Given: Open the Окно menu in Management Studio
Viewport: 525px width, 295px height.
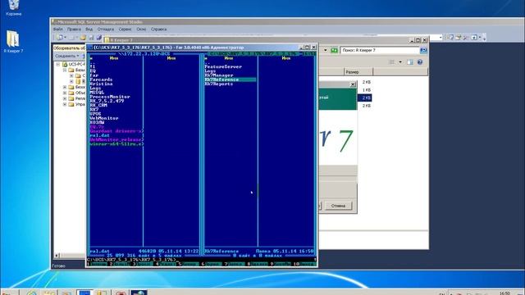Looking at the screenshot, I should pyautogui.click(x=141, y=29).
